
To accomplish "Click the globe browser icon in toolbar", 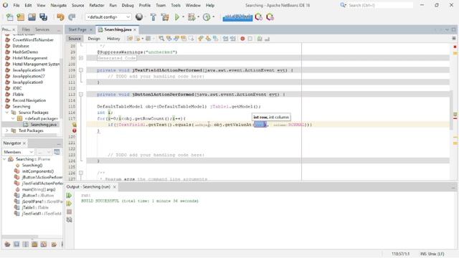I will [139, 17].
